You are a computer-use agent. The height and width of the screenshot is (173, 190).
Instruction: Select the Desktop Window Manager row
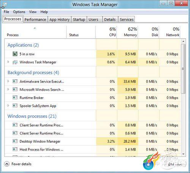pos(93,141)
